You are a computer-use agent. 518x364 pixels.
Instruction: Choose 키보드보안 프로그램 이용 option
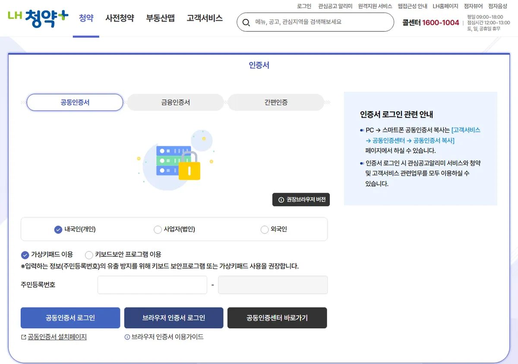pos(89,254)
